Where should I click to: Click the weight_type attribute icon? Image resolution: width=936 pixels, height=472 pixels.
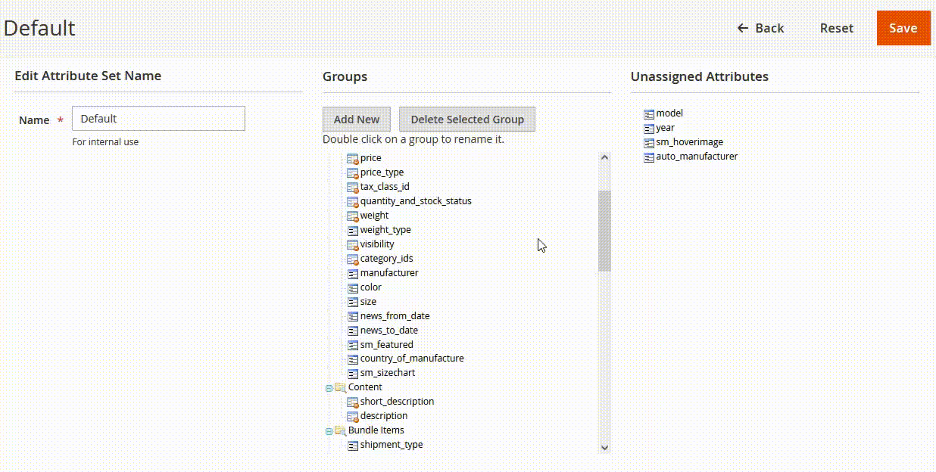[352, 230]
